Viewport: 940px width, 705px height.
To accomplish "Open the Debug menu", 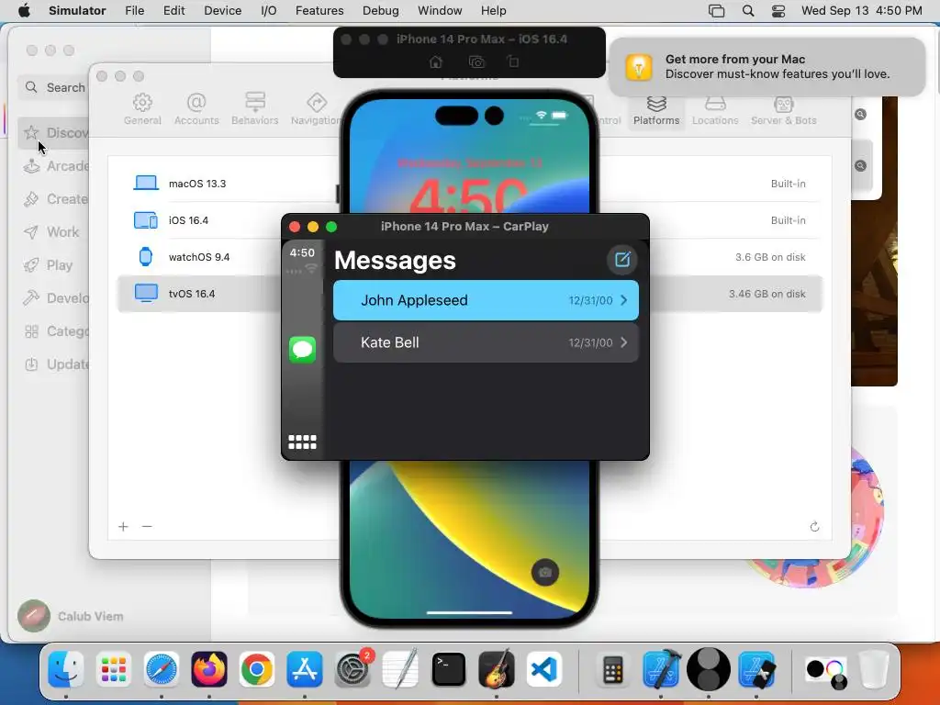I will tap(381, 11).
